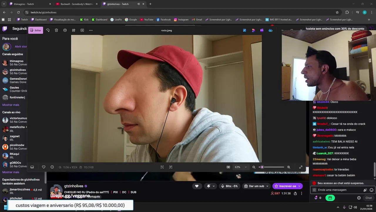Open GamesDoneQuick channel in sidebar
The height and width of the screenshot is (212, 376).
coord(15,80)
